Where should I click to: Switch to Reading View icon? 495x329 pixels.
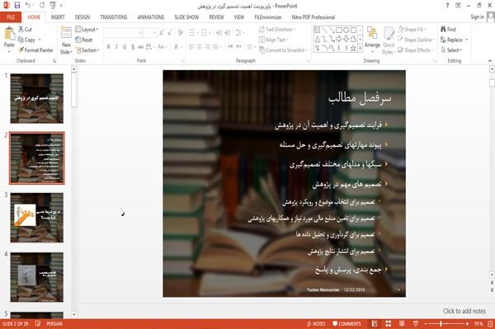pos(402,324)
